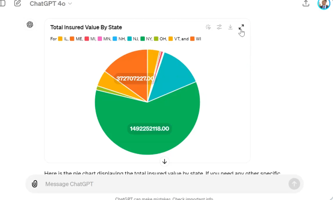Click the 1492252118.00 data label
The image size is (333, 200).
150,129
